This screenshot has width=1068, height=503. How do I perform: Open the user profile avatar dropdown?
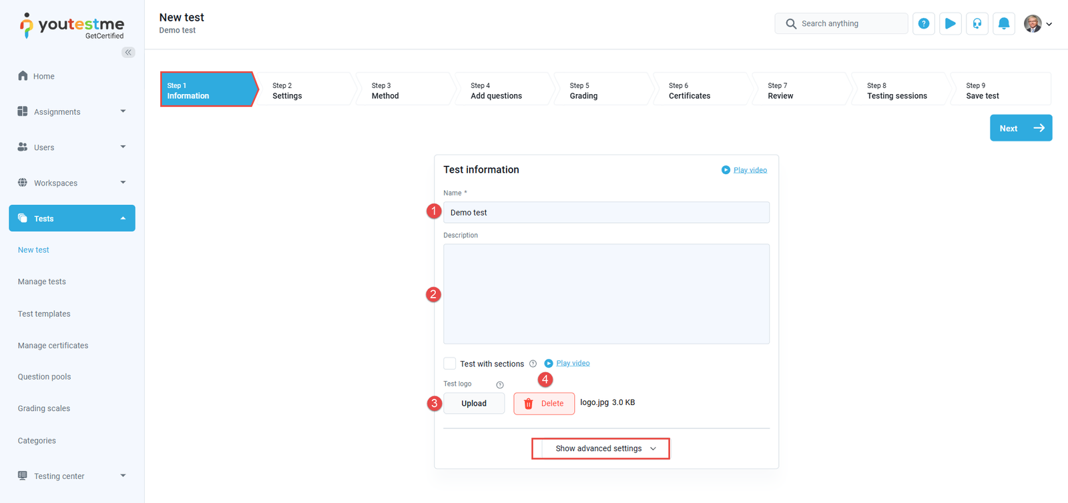[x=1038, y=23]
